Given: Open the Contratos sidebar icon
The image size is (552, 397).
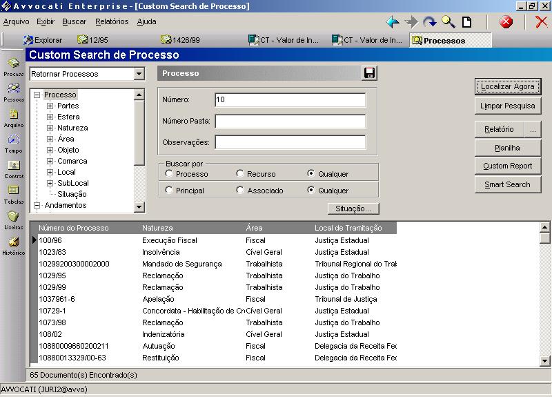Looking at the screenshot, I should 14,169.
